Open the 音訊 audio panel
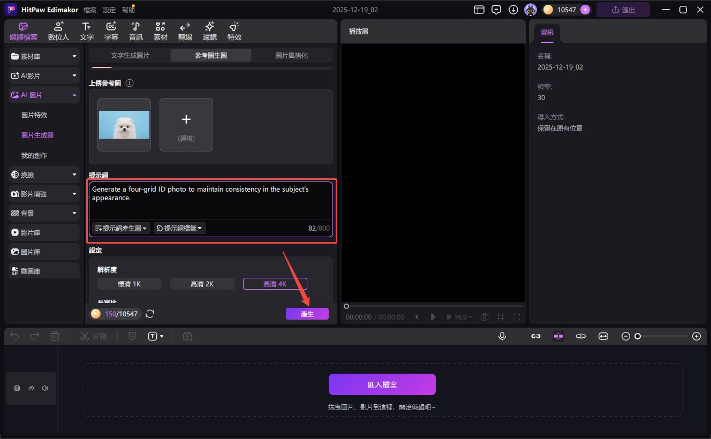Screen dimensions: 711x439 pos(135,30)
